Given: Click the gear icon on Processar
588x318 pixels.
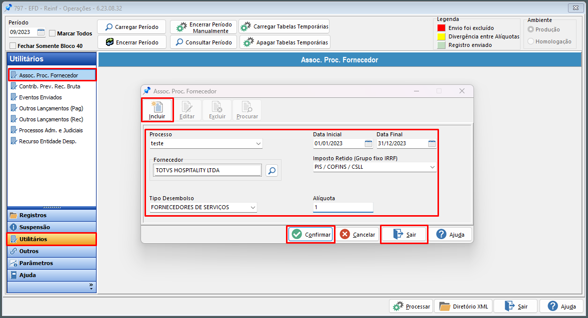Looking at the screenshot, I should point(398,307).
